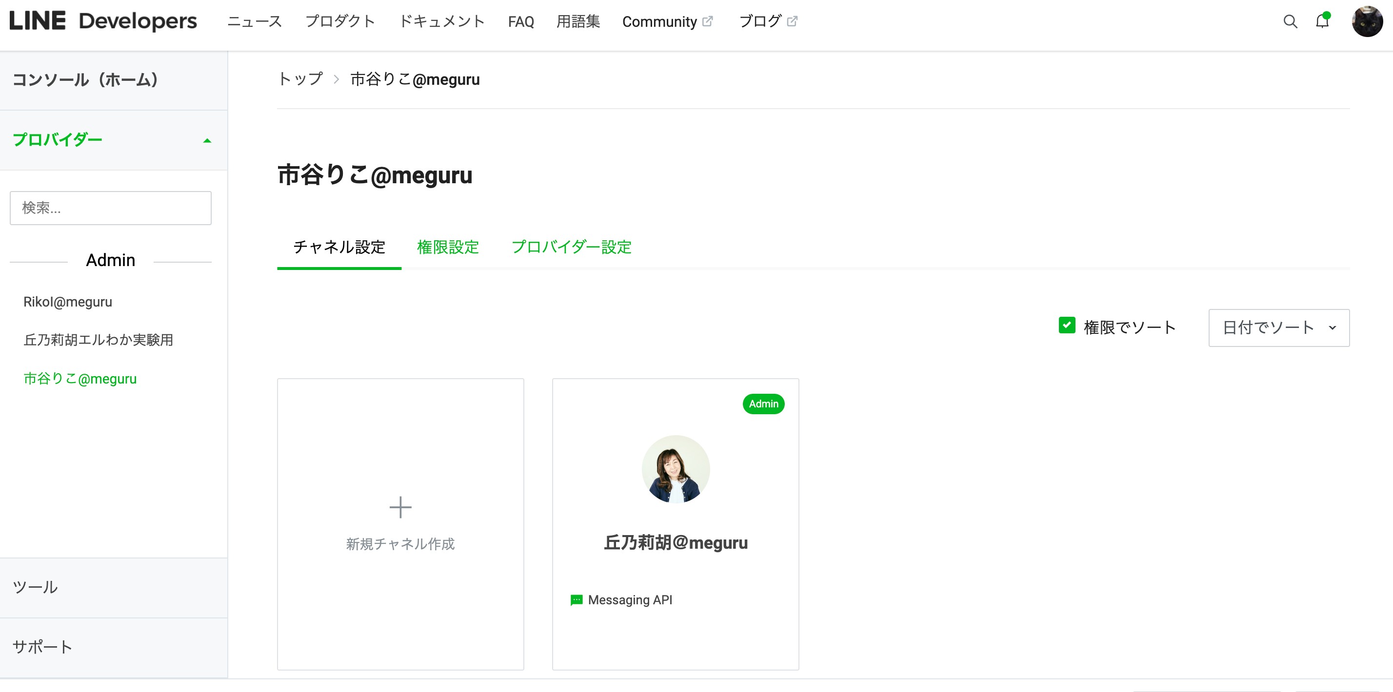
Task: Click the Community external link icon
Action: click(x=707, y=21)
